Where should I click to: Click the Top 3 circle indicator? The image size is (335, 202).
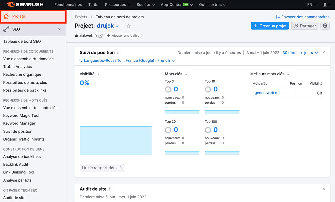(x=168, y=89)
